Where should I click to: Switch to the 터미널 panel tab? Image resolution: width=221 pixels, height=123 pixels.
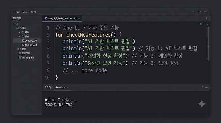tap(48, 87)
